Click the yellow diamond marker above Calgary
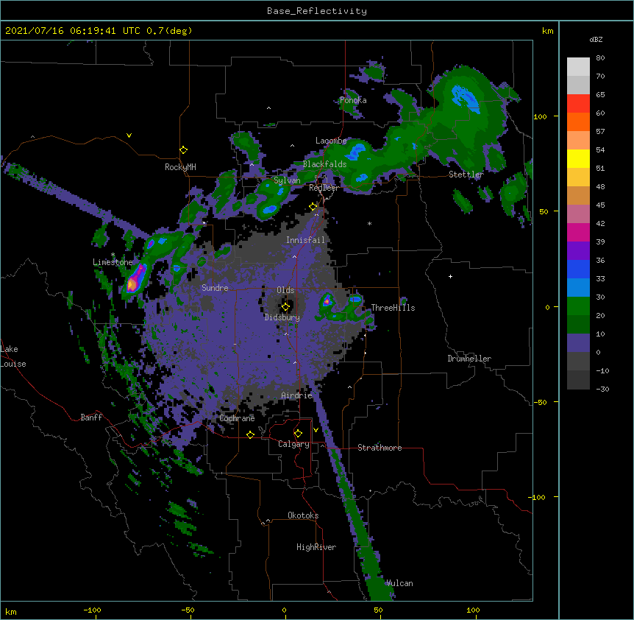Image resolution: width=634 pixels, height=620 pixels. pyautogui.click(x=298, y=434)
